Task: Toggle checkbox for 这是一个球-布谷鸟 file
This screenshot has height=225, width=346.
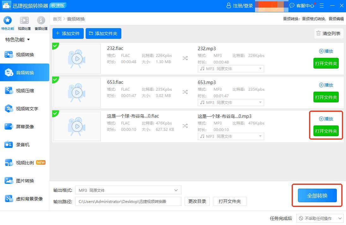Action: pos(55,113)
